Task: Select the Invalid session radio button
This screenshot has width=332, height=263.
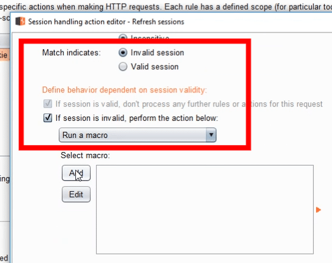Action: coord(123,53)
